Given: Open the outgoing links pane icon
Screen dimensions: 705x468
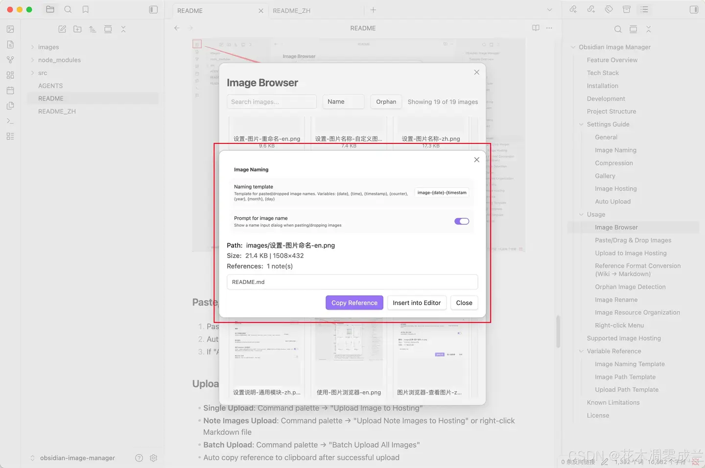Looking at the screenshot, I should (591, 9).
